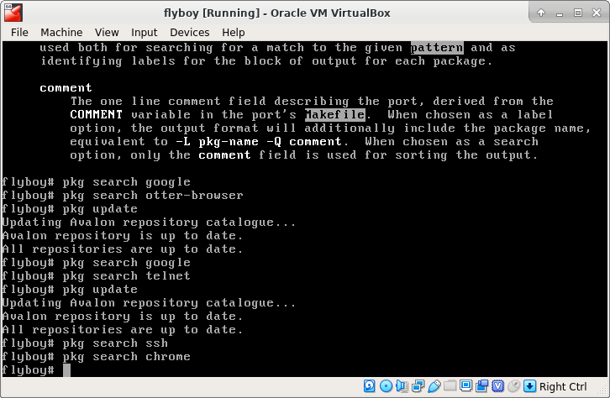The width and height of the screenshot is (610, 398).
Task: Expand the View menu
Action: click(x=107, y=32)
